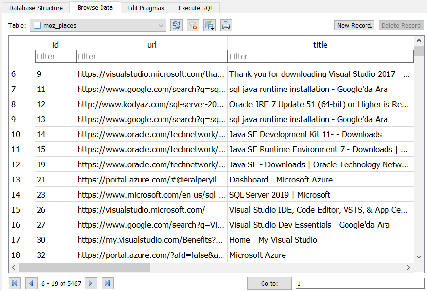Screen dimensions: 427x291
Task: Click the New Record button
Action: [354, 25]
